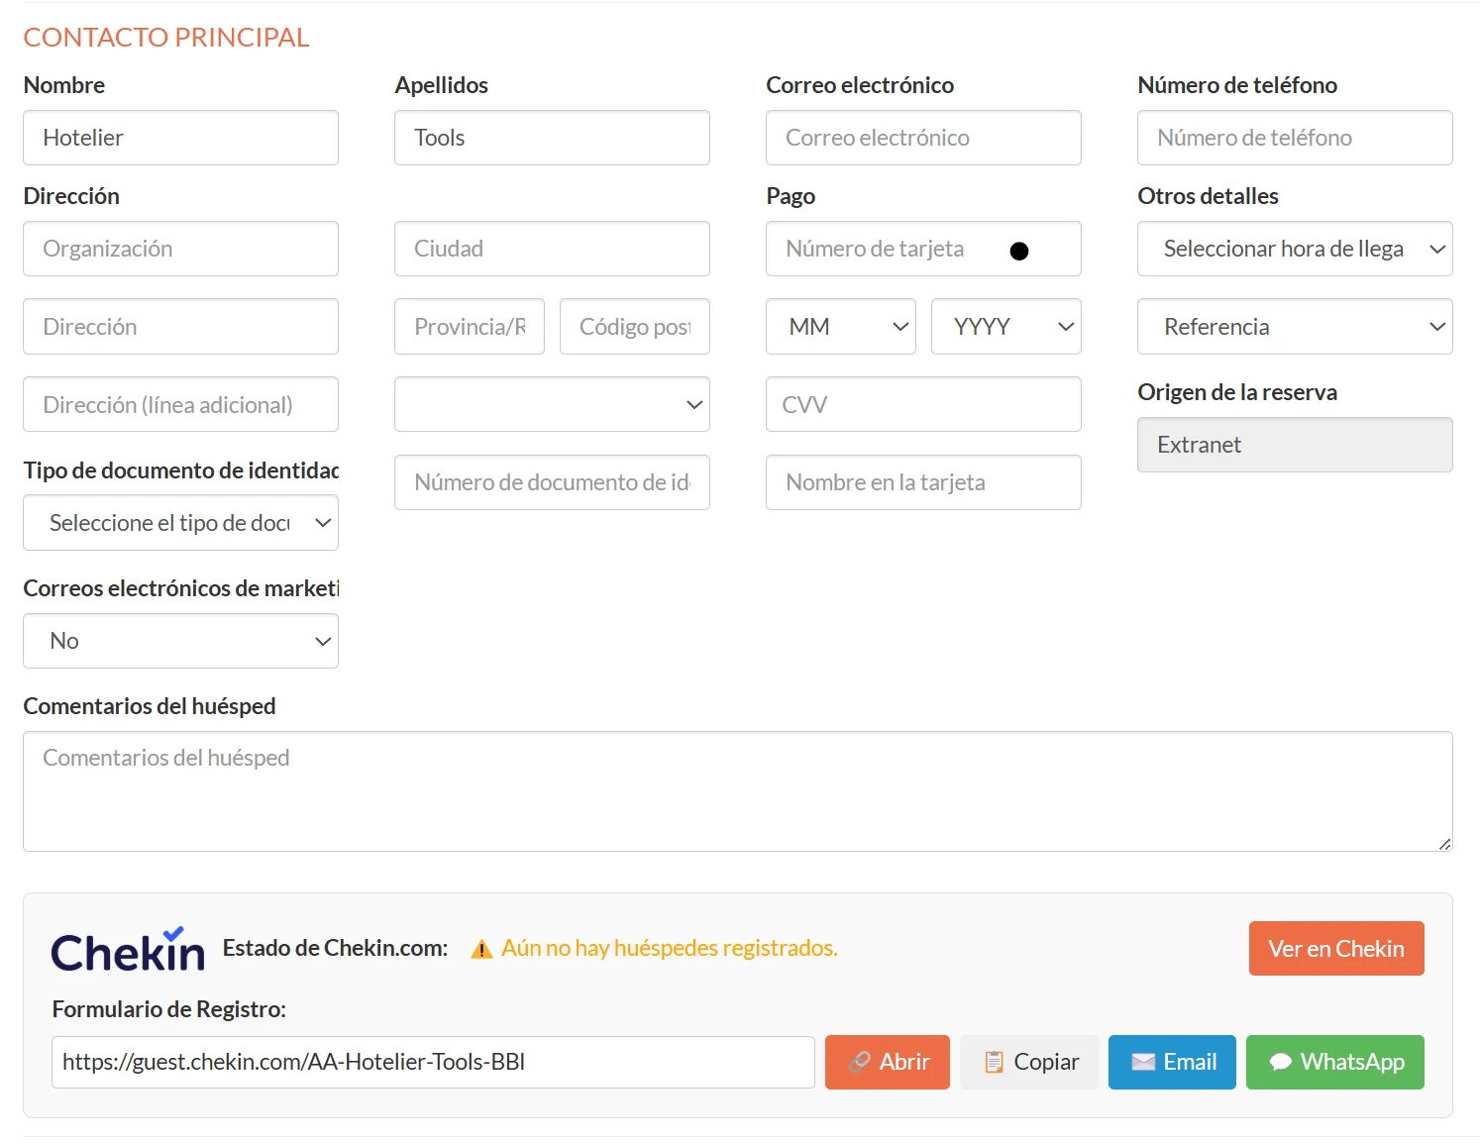
Task: Focus the Número de documento de identidad field
Action: (x=552, y=482)
